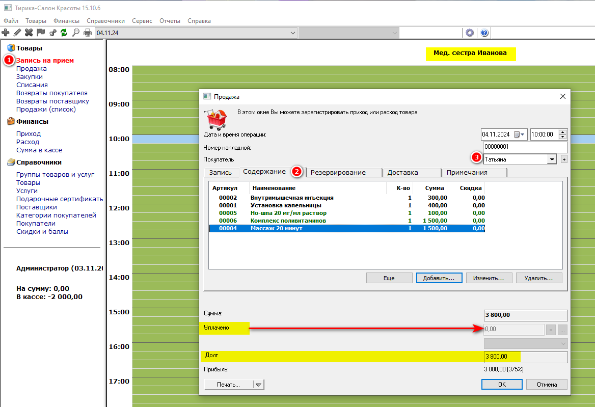Click the green refresh toolbar icon
The width and height of the screenshot is (595, 407).
coord(64,33)
